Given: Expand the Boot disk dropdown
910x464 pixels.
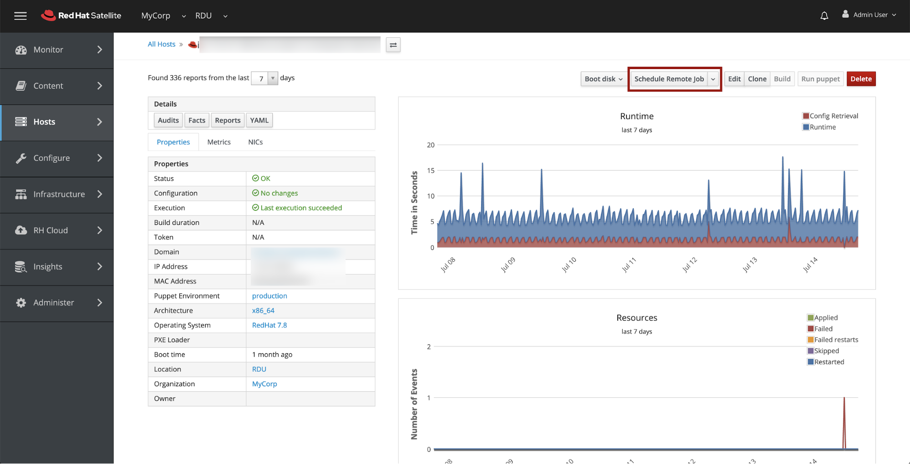Looking at the screenshot, I should pos(603,79).
